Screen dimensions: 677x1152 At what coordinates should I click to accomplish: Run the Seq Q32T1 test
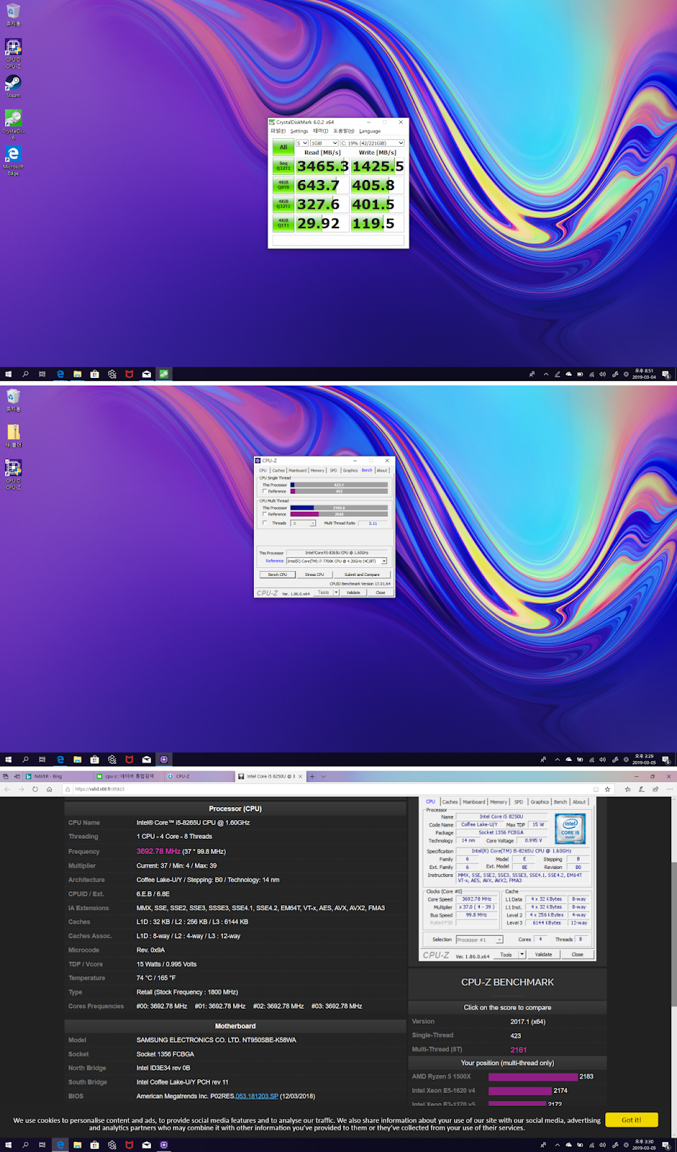coord(283,166)
